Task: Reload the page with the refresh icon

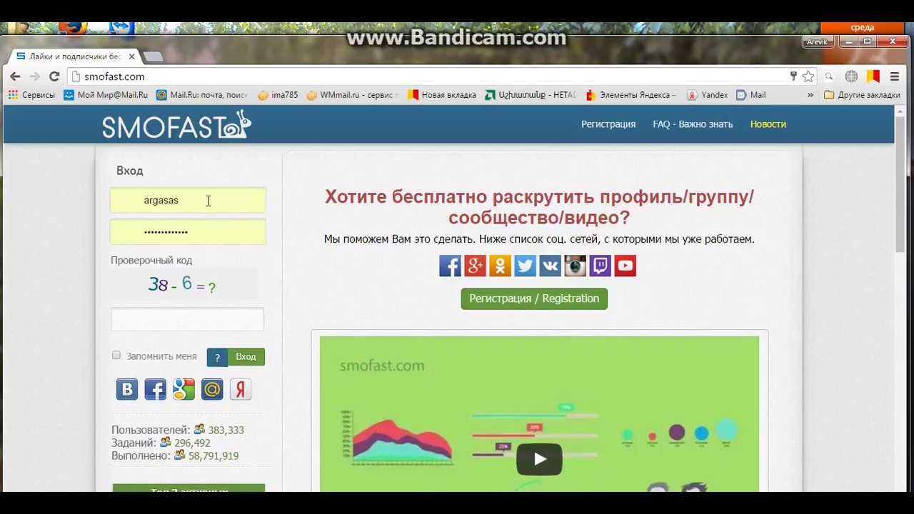Action: click(54, 76)
